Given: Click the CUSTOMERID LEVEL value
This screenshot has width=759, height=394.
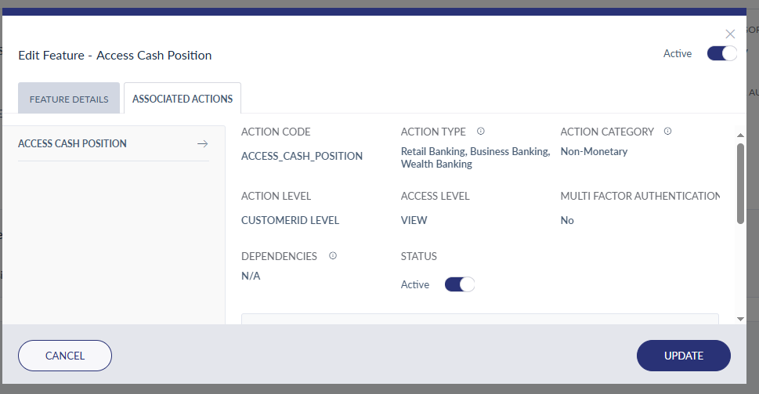Looking at the screenshot, I should (x=290, y=220).
